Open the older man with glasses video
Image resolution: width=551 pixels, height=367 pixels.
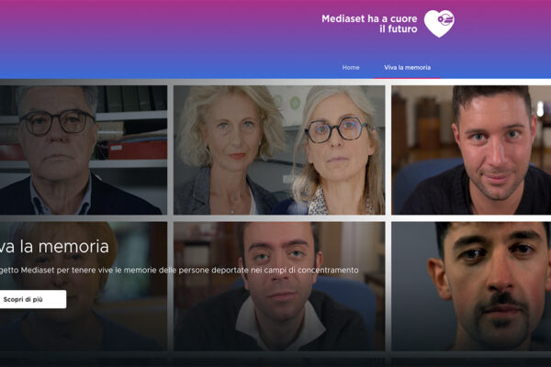[84, 150]
